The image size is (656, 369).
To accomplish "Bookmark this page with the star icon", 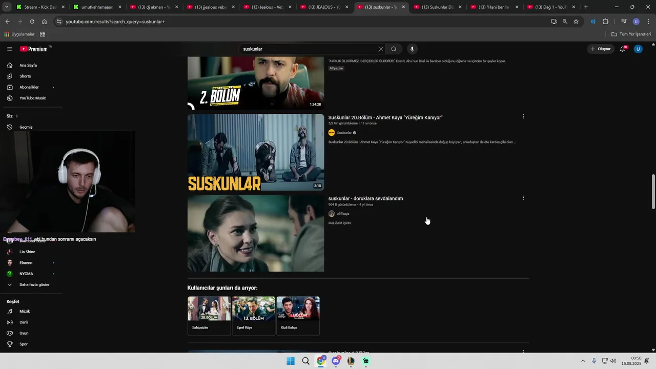I will click(x=576, y=22).
